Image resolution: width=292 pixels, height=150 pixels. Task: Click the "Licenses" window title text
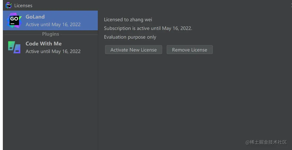[x=23, y=6]
